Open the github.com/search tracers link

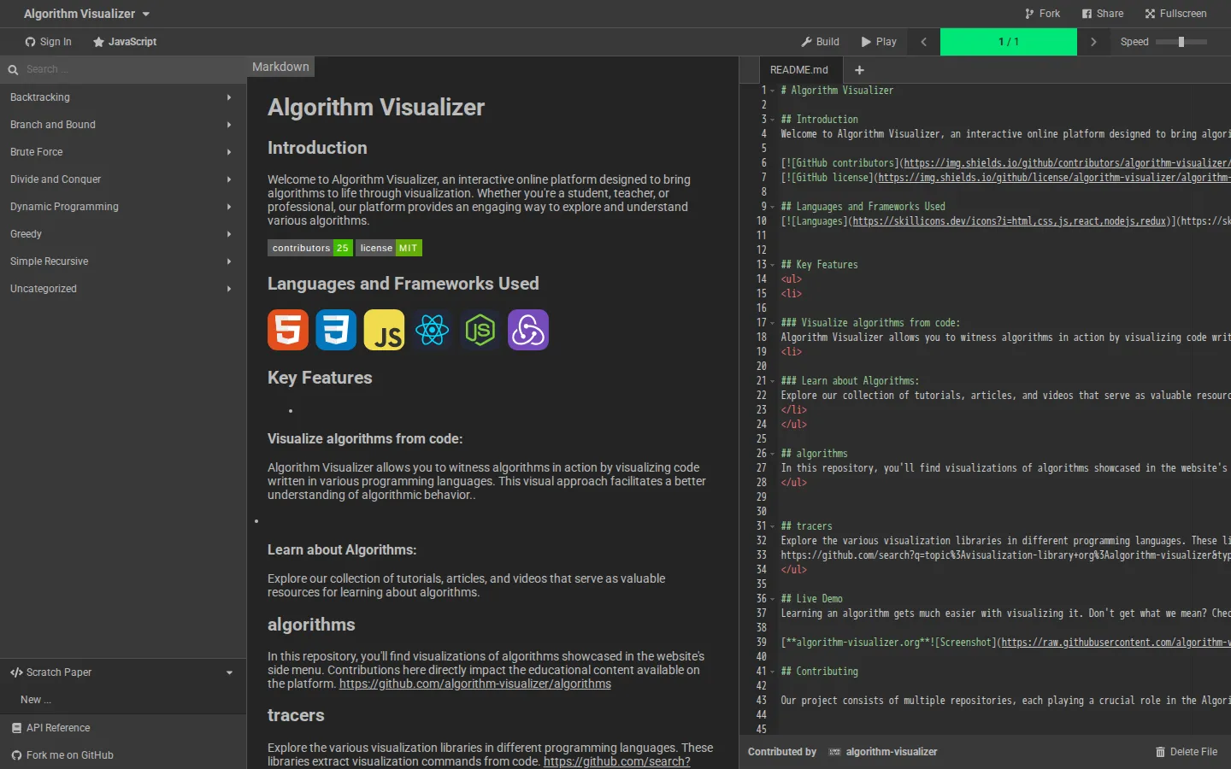tap(616, 761)
